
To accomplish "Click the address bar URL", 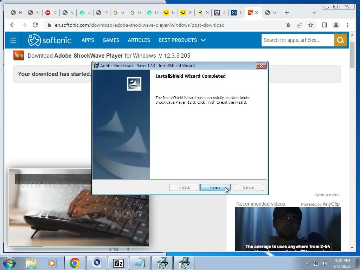I will coord(140,25).
